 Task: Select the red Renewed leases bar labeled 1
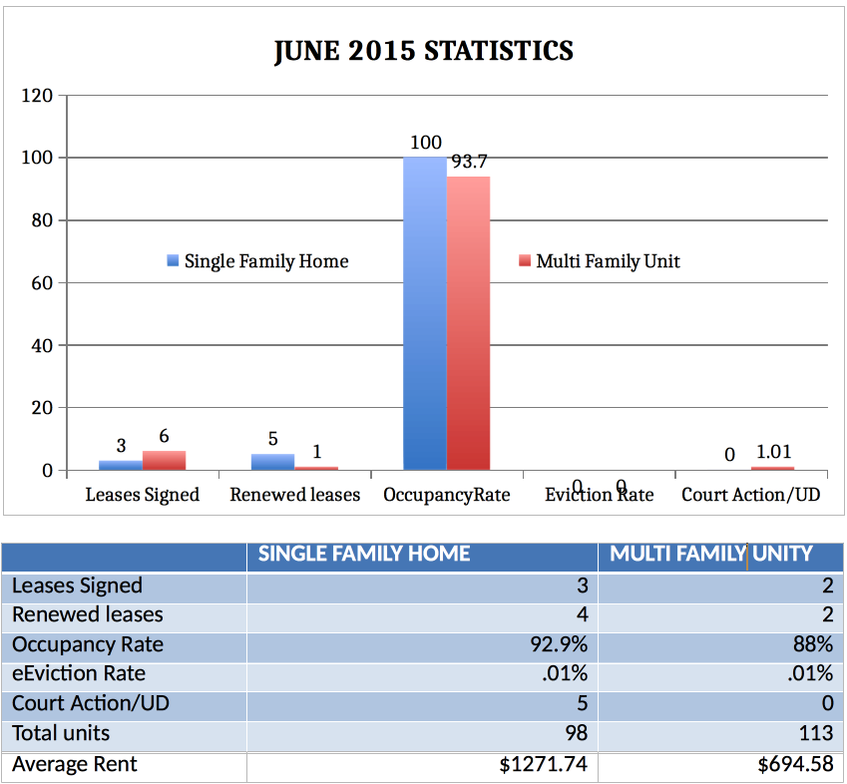[316, 468]
